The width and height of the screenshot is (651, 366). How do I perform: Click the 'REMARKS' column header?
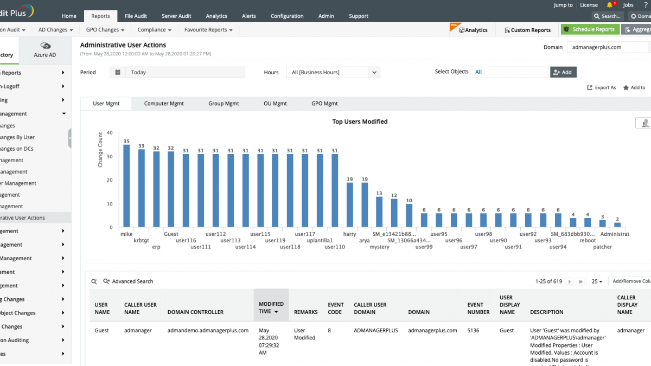306,312
